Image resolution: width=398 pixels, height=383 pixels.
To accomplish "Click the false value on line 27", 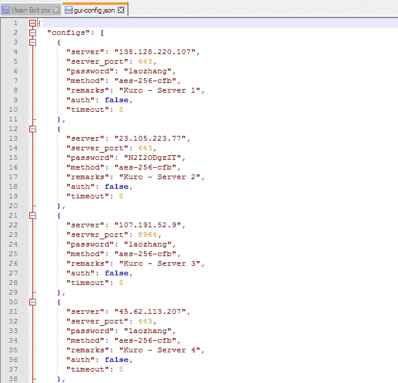I will 116,273.
